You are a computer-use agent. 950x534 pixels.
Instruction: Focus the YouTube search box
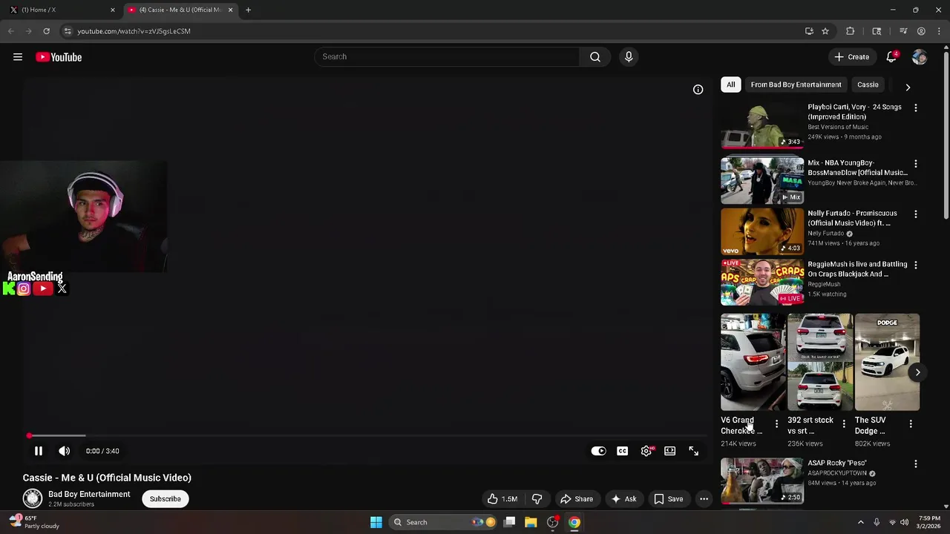click(447, 57)
